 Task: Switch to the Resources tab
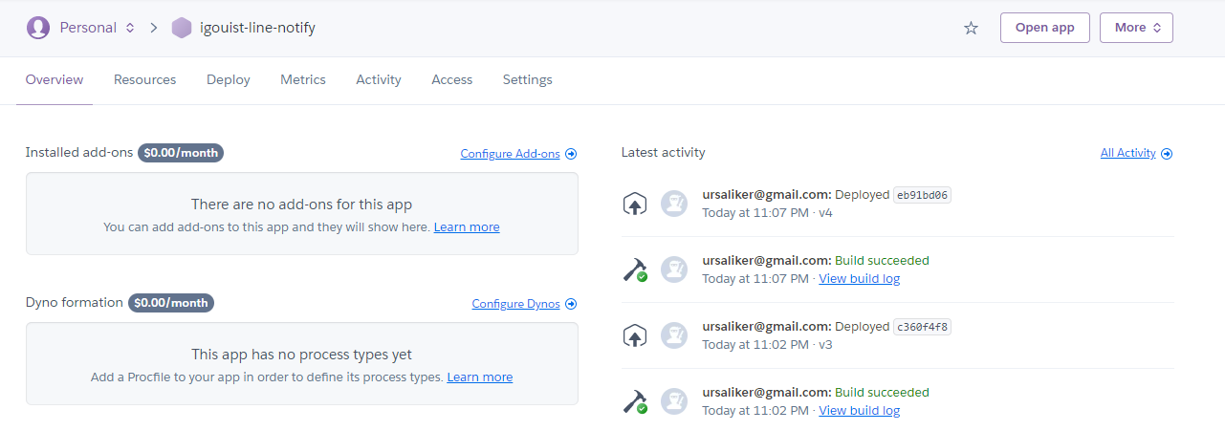pos(144,79)
